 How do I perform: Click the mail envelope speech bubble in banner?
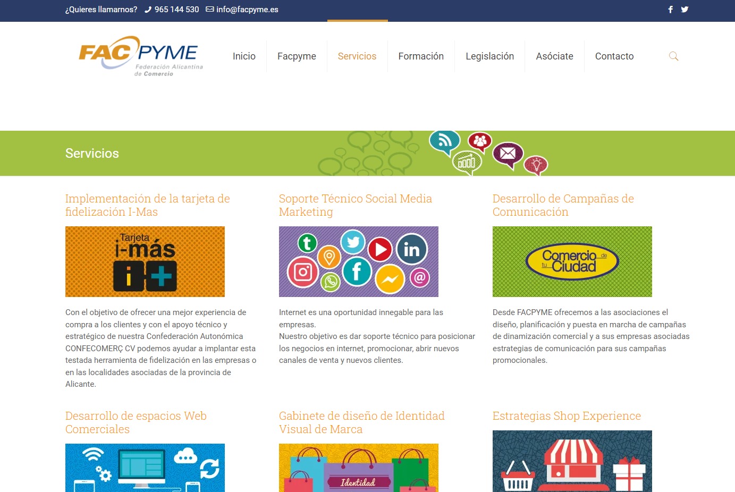508,155
